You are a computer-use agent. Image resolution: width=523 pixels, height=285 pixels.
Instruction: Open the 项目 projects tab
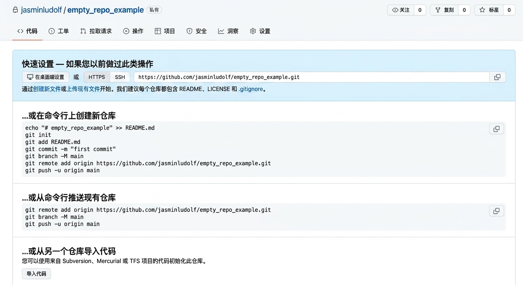(x=165, y=31)
